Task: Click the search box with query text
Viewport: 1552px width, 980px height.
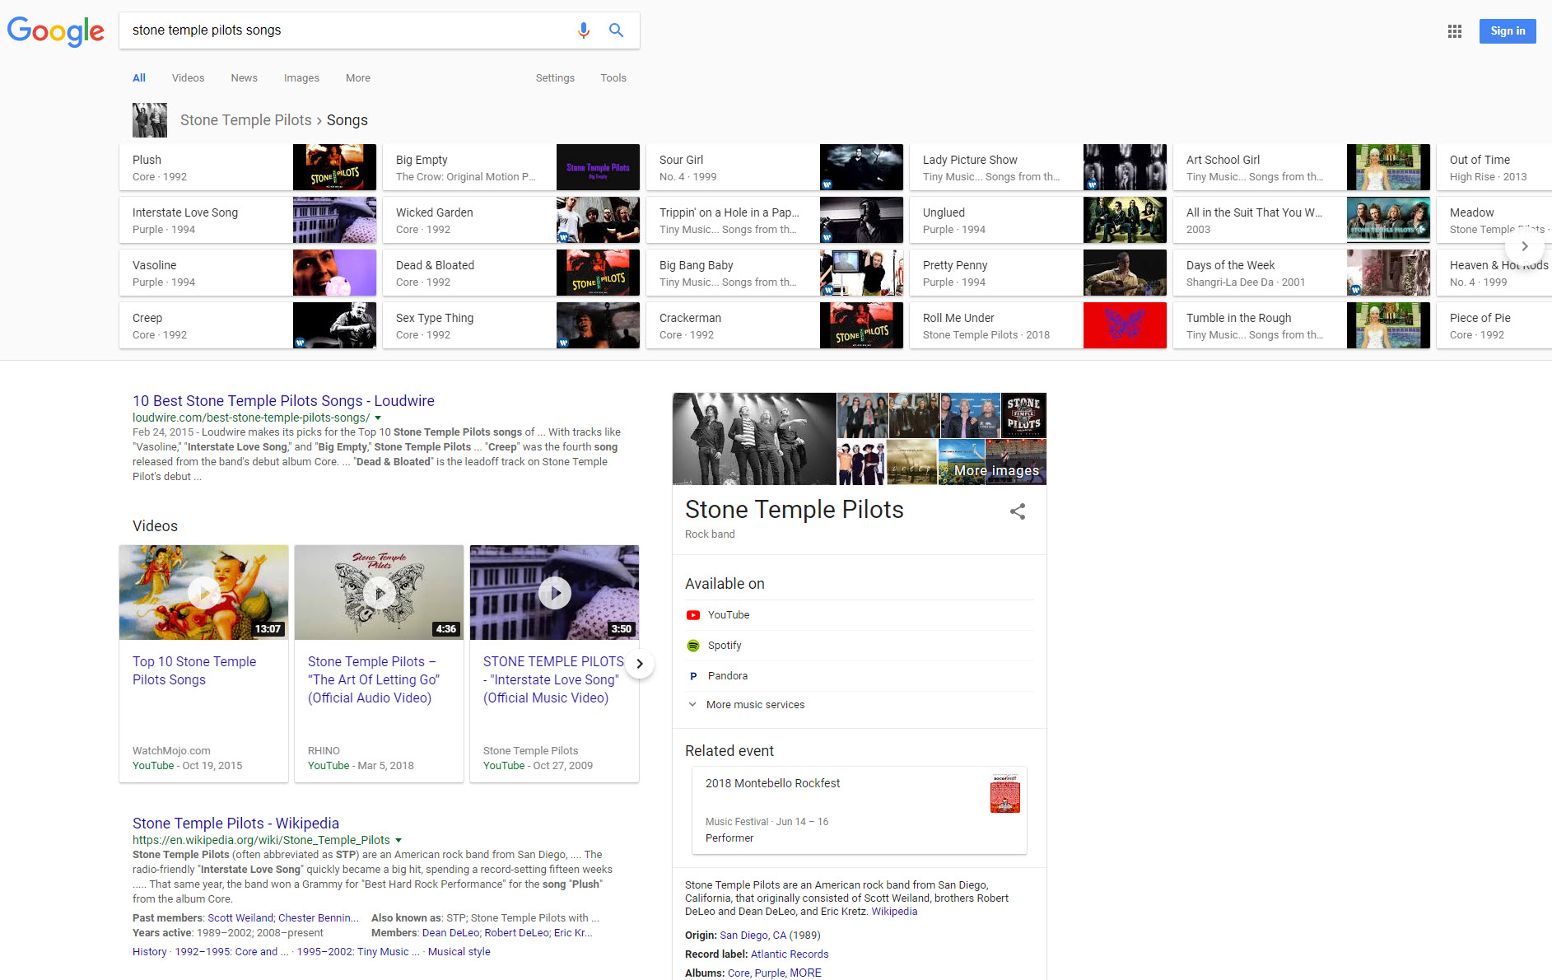Action: [346, 30]
